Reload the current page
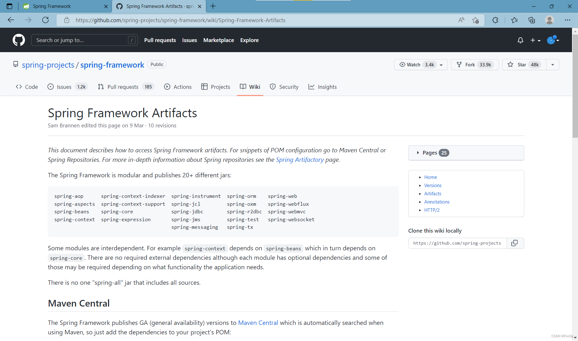578x341 pixels. click(x=46, y=20)
